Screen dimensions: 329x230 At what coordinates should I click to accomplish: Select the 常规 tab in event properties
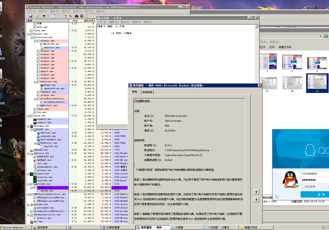coord(134,92)
